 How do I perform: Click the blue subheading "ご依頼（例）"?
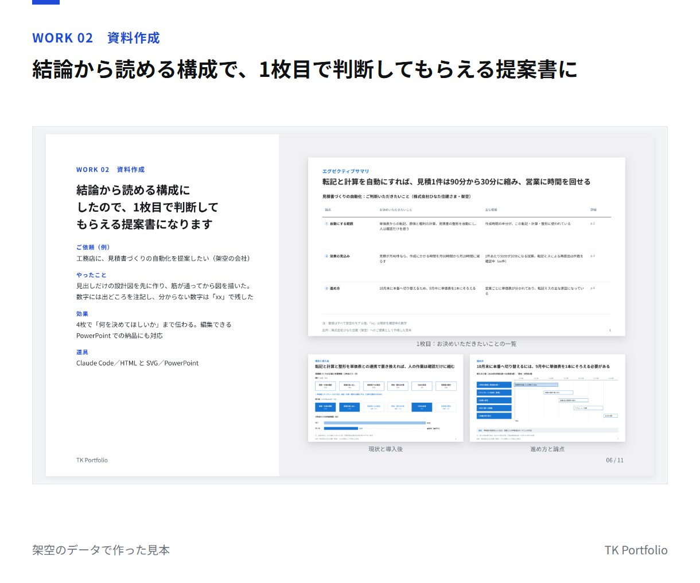pos(93,247)
